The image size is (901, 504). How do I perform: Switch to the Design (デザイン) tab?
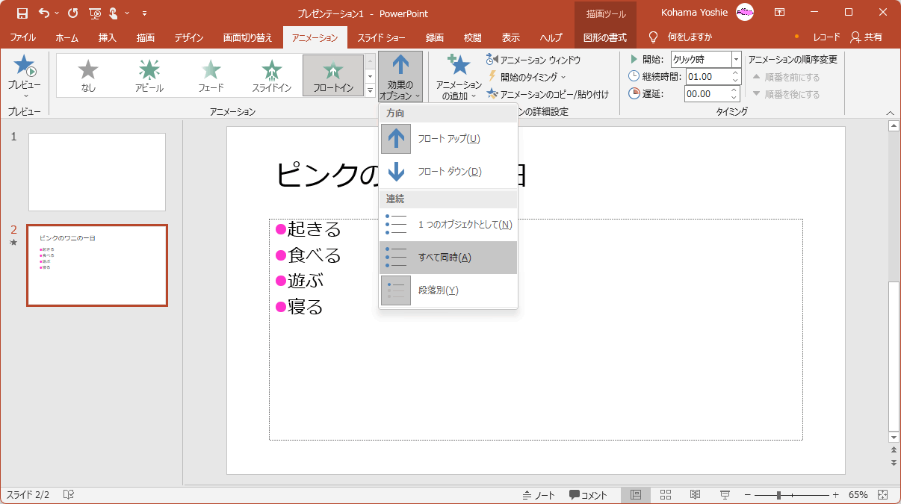[190, 37]
